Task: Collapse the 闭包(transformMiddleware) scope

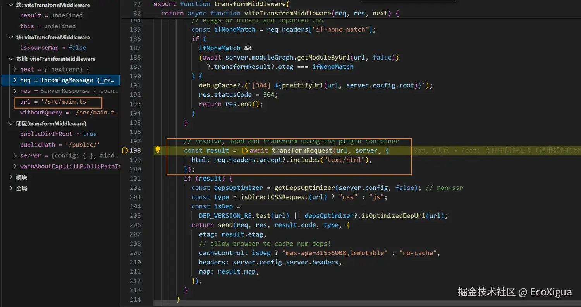Action: tap(11, 123)
